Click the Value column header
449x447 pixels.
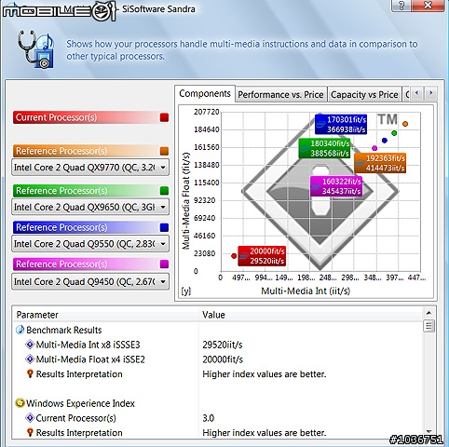[x=311, y=315]
